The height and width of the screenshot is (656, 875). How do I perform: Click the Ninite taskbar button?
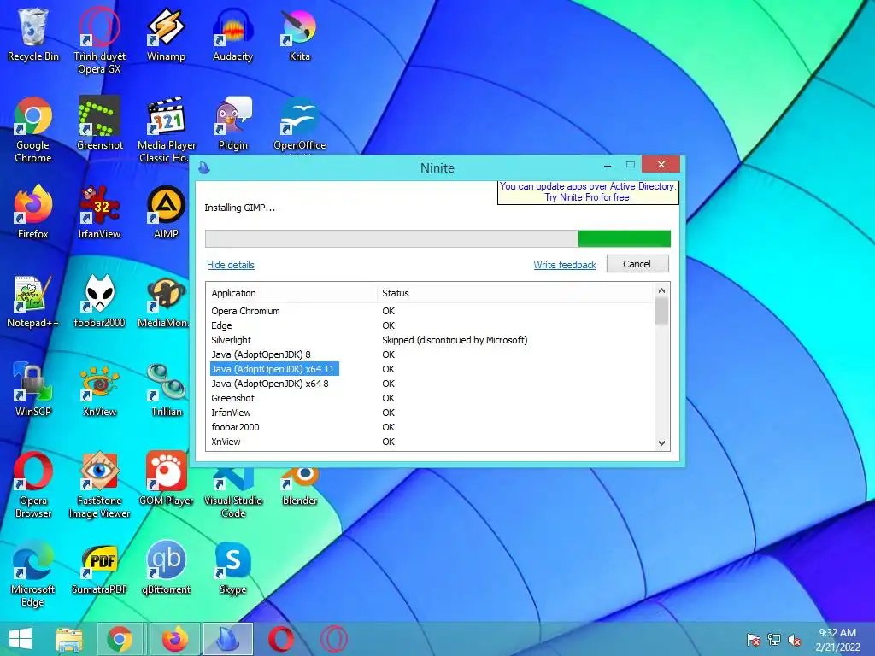pos(227,639)
